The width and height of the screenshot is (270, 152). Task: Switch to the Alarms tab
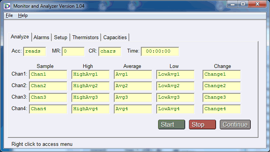click(41, 37)
